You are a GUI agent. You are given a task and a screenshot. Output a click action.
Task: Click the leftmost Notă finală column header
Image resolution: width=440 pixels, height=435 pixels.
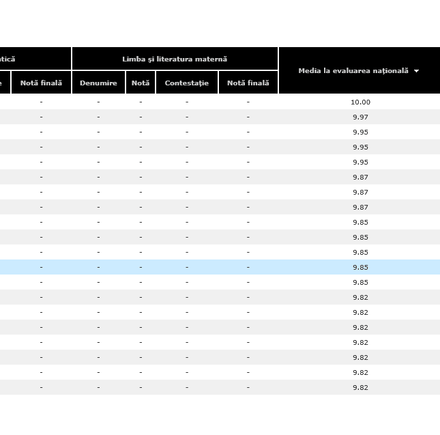41,83
